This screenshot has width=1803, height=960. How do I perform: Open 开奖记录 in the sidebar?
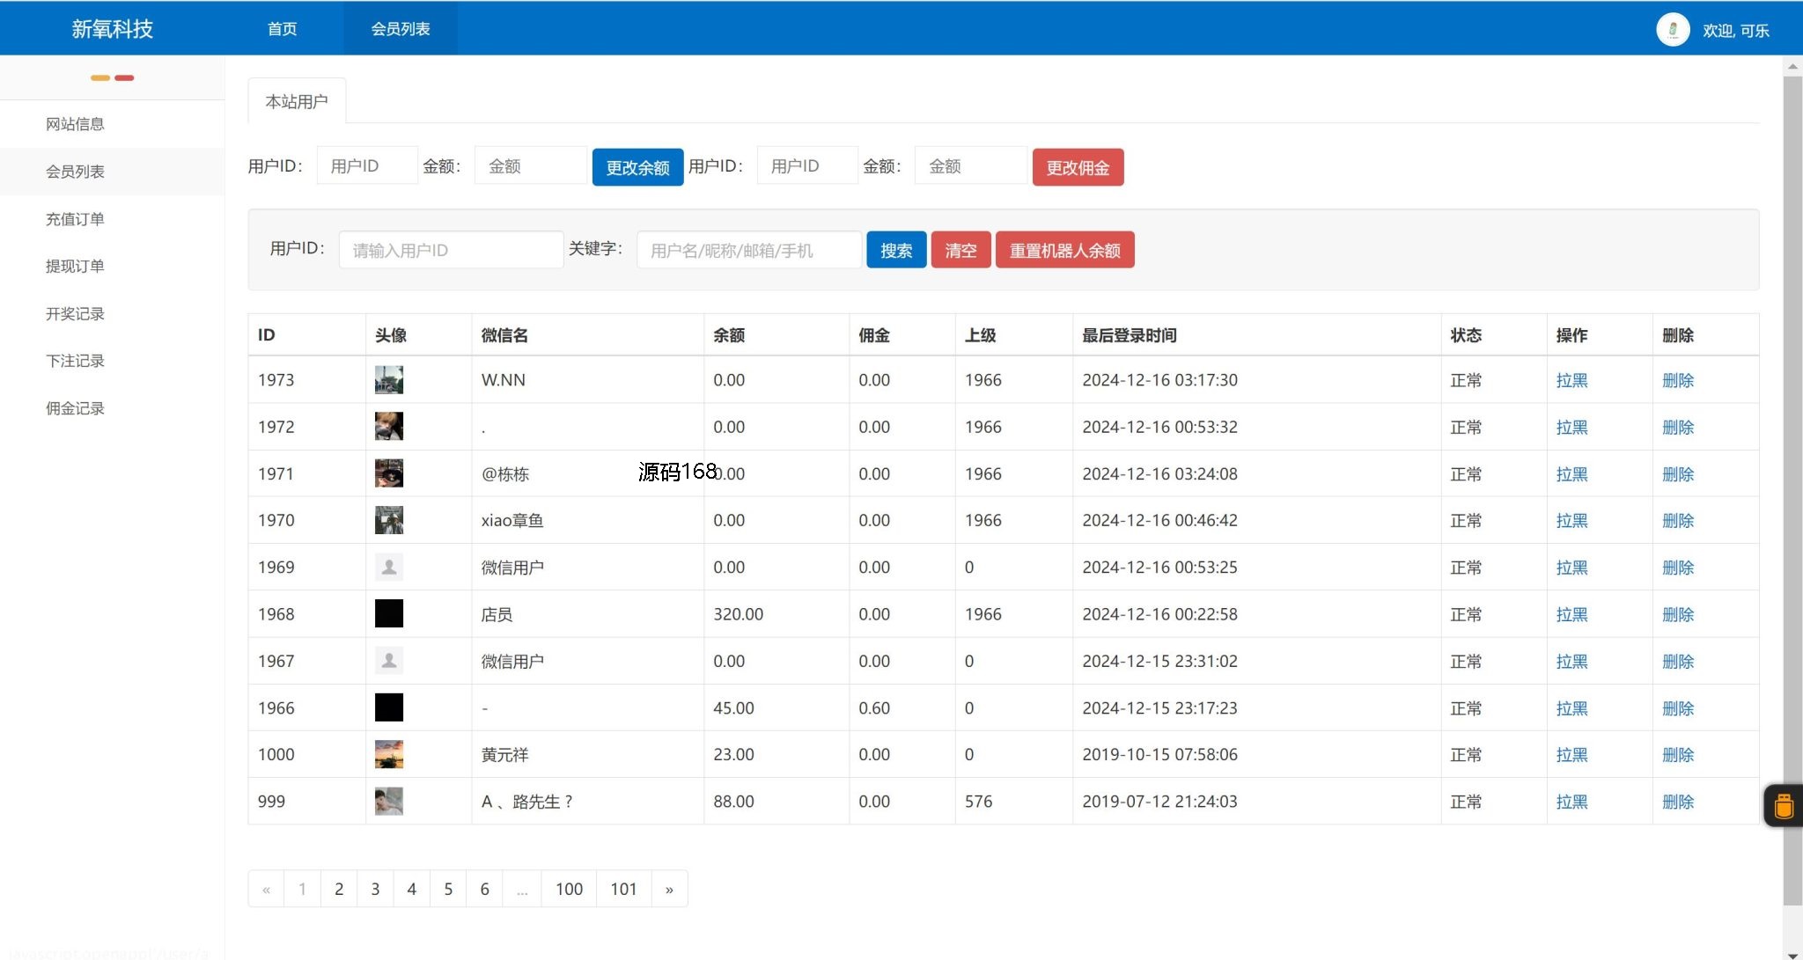tap(75, 313)
